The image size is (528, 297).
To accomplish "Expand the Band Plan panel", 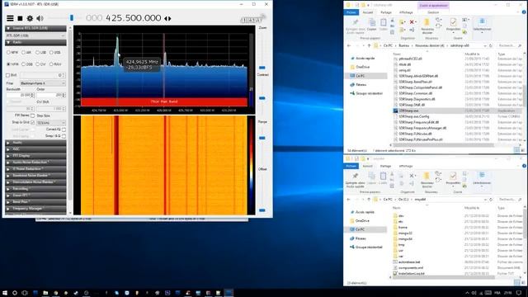I will 35,201.
